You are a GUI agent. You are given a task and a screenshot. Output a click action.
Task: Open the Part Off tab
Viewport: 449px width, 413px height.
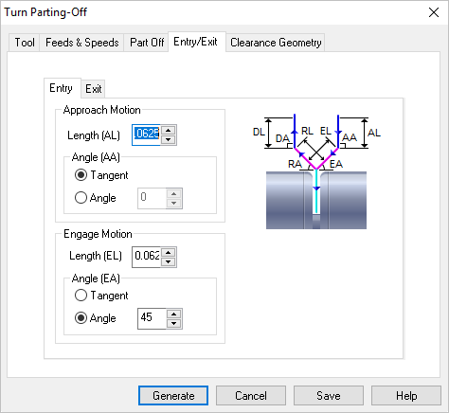(147, 43)
